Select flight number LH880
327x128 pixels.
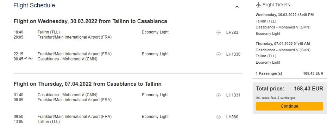click(232, 117)
